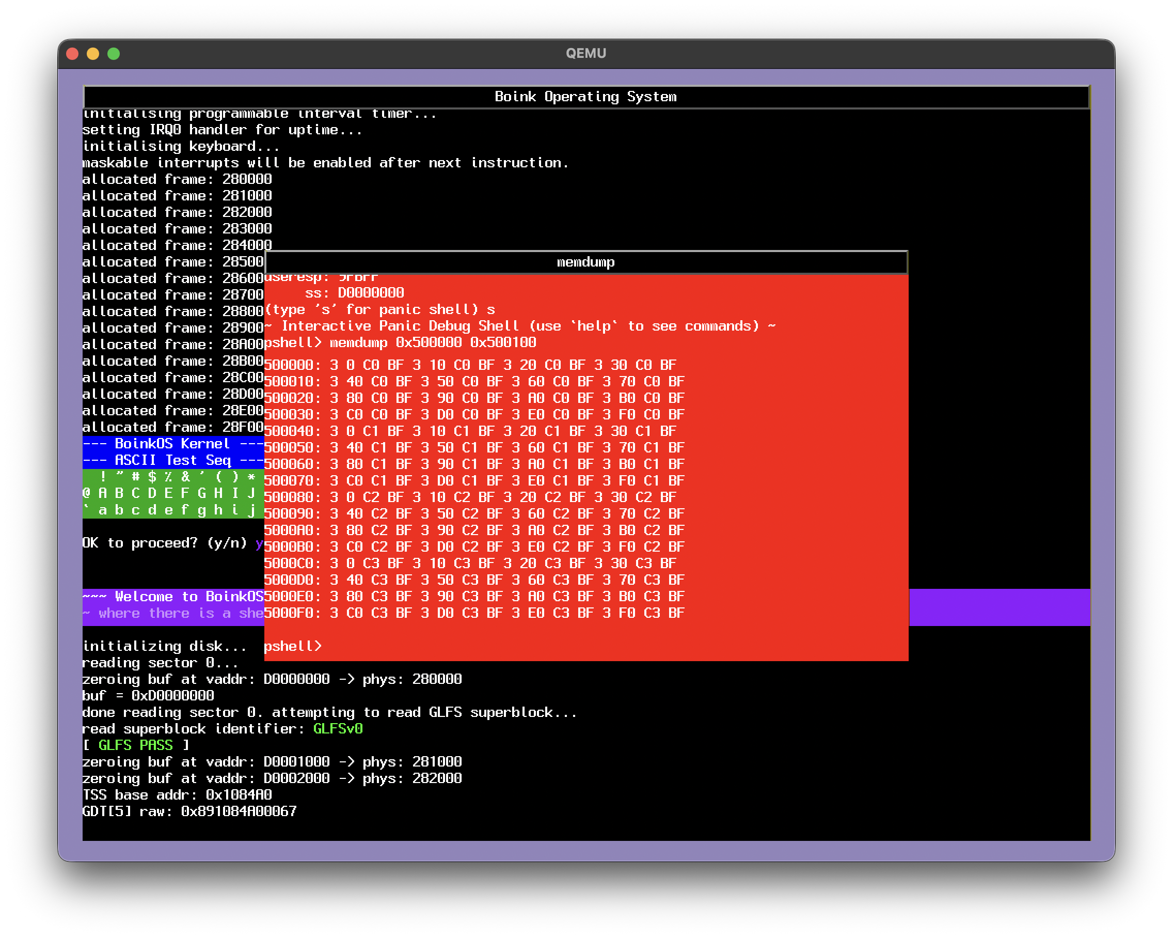Image resolution: width=1173 pixels, height=938 pixels.
Task: Click 'allocated frame: 280000' line
Action: [178, 179]
